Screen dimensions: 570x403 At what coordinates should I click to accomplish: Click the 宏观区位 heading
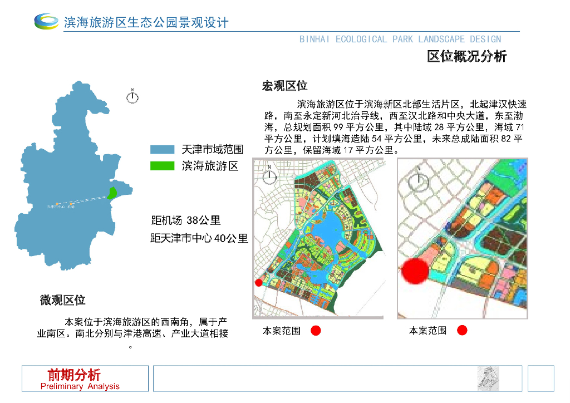(x=284, y=86)
